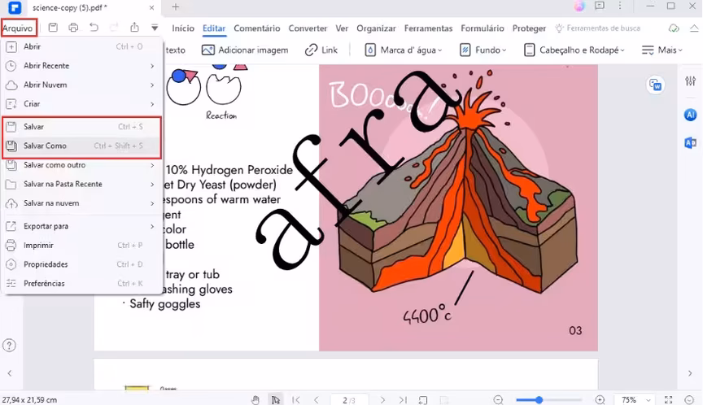Click the save icon in quick toolbar

[53, 28]
